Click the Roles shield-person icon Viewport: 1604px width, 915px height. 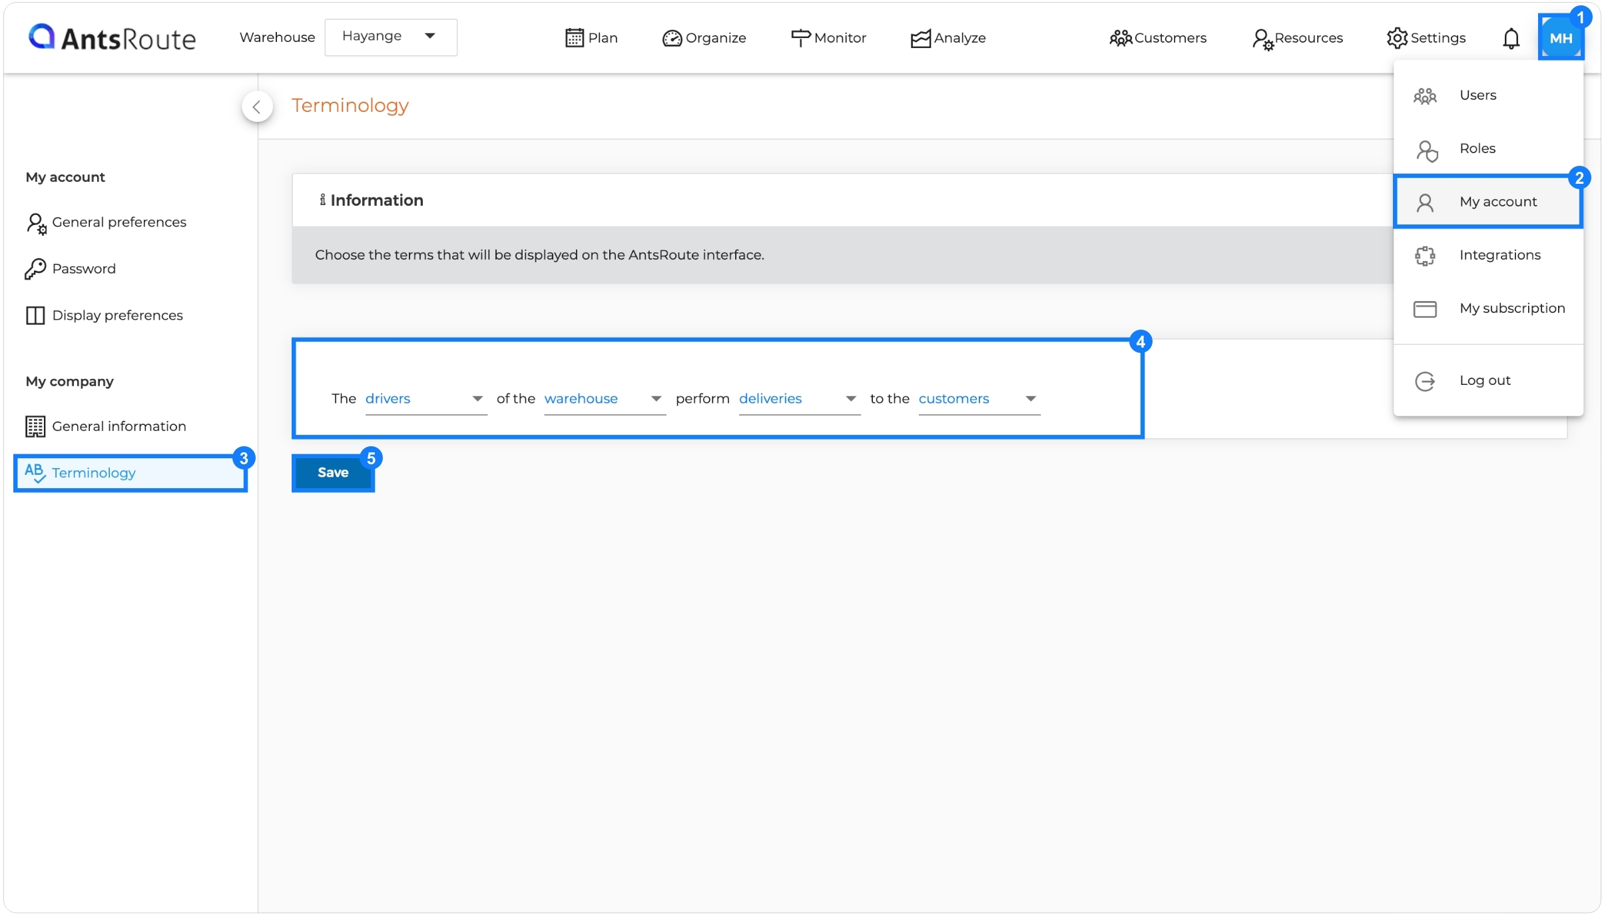(1426, 151)
